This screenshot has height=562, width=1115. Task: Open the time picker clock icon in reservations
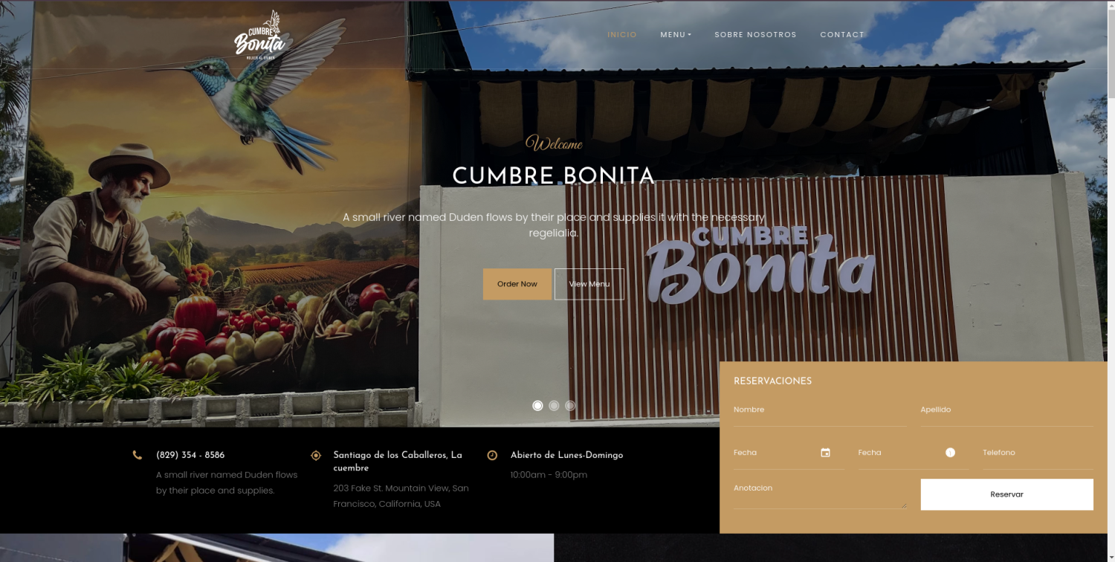(x=950, y=453)
